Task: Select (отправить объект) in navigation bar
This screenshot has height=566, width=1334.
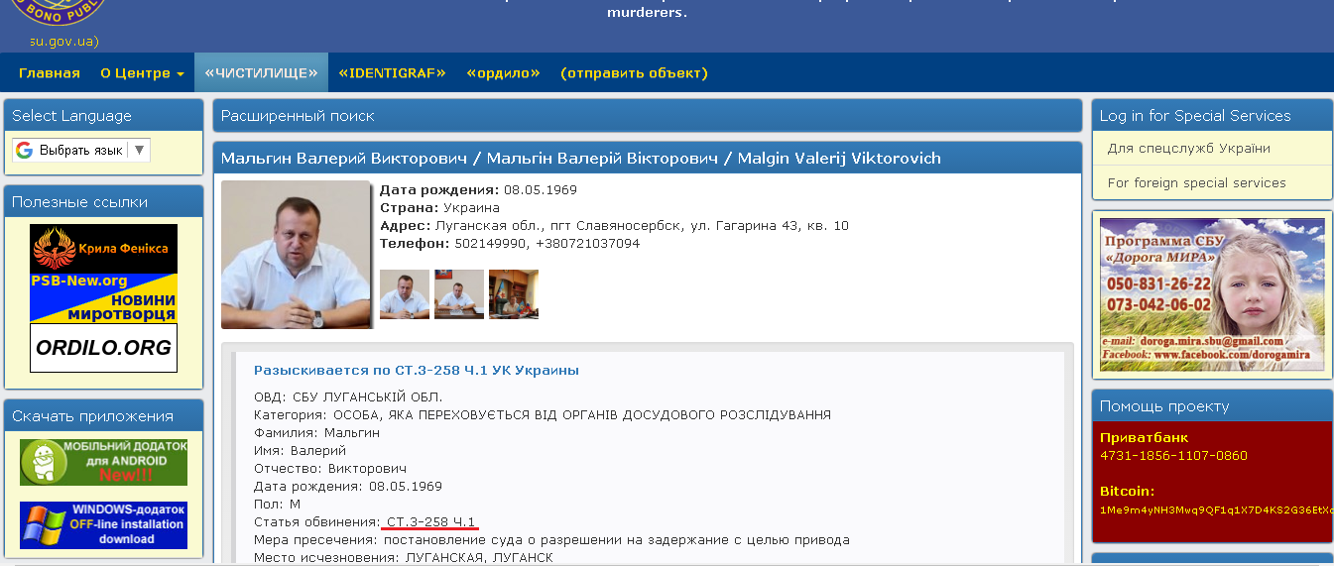Action: tap(634, 73)
